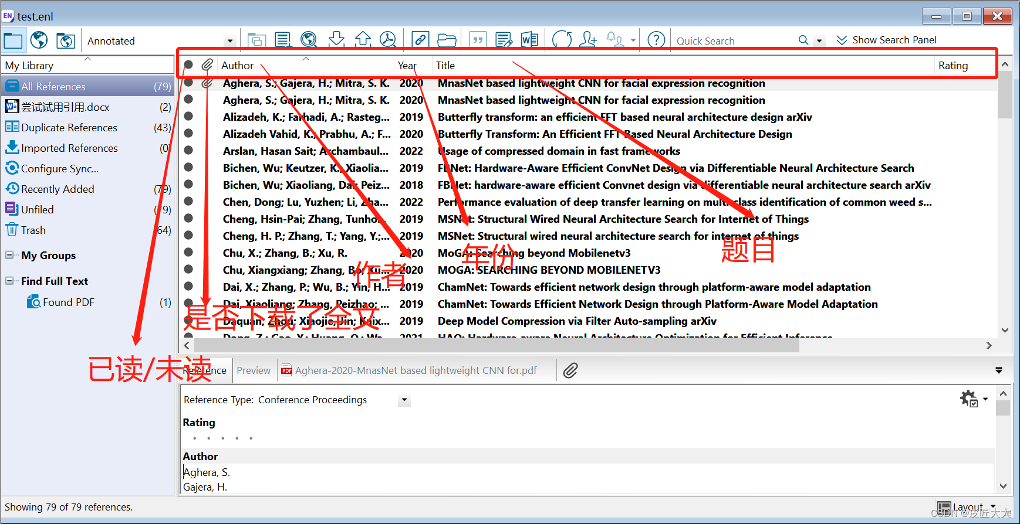Click the Format Bibliography icon
This screenshot has height=524, width=1020.
[x=504, y=40]
